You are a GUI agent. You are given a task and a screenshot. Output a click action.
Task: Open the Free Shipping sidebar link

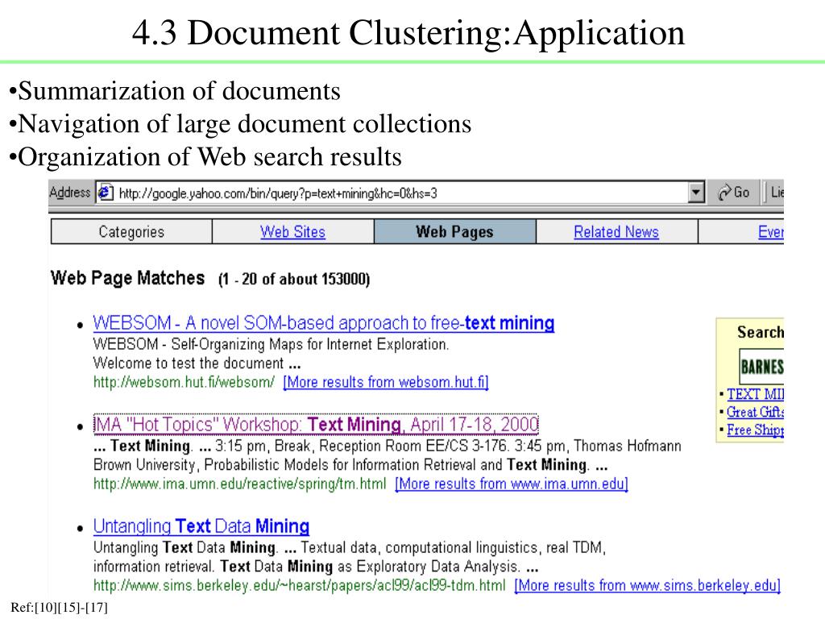coord(756,430)
